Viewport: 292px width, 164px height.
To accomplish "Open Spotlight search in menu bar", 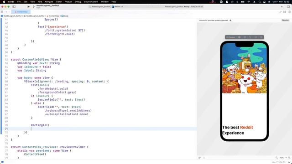I will pyautogui.click(x=260, y=2).
